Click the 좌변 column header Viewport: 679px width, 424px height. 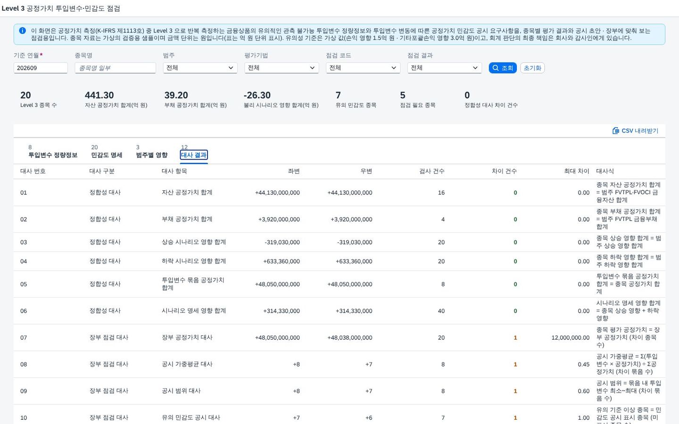tap(294, 171)
